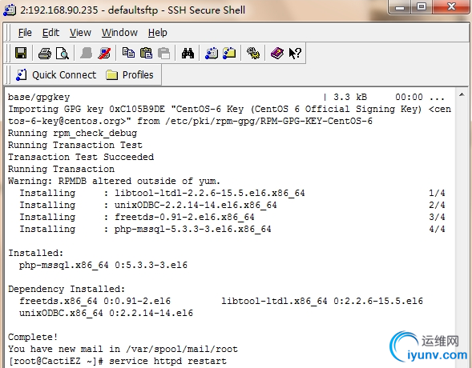Click 'unixODBC.x86_64 0:2.2.14-14.el6' text

106,313
